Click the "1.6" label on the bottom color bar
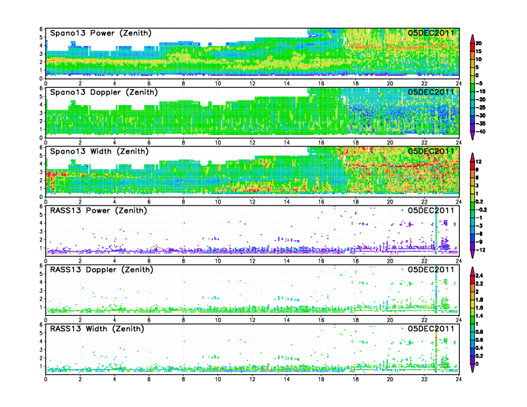This screenshot has width=527, height=407. [x=479, y=308]
